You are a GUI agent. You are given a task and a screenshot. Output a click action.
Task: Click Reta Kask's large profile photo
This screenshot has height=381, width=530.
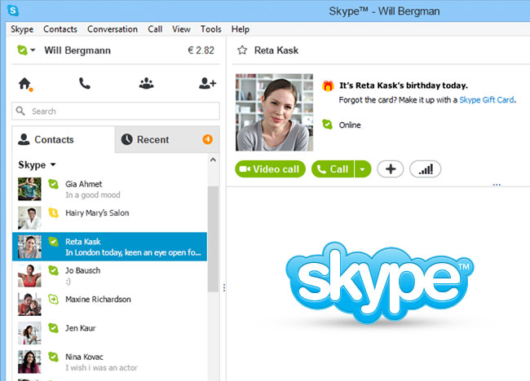tap(274, 112)
